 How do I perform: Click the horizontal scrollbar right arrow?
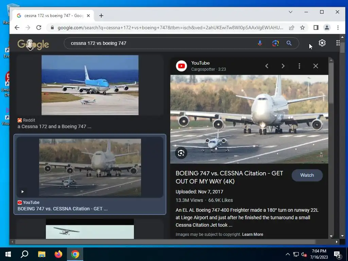[337, 242]
